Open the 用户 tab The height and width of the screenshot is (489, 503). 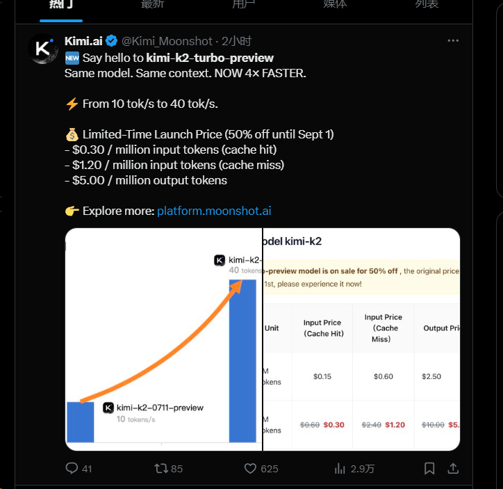(x=244, y=4)
